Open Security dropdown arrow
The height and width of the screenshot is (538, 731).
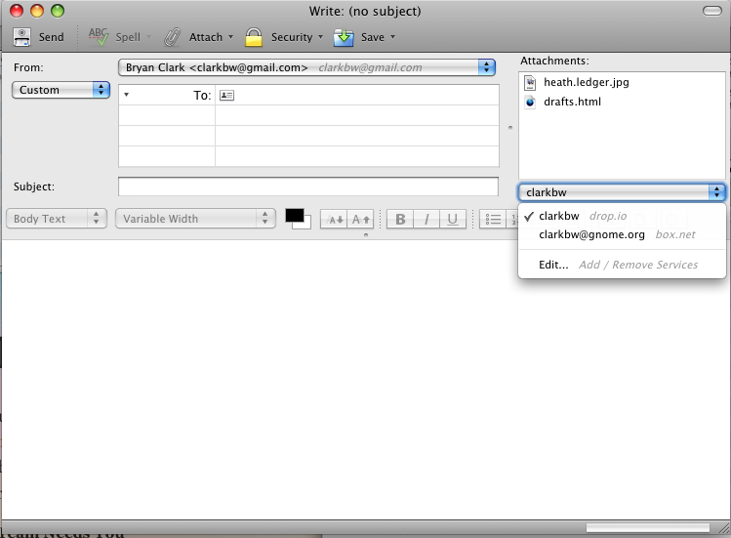pos(320,37)
